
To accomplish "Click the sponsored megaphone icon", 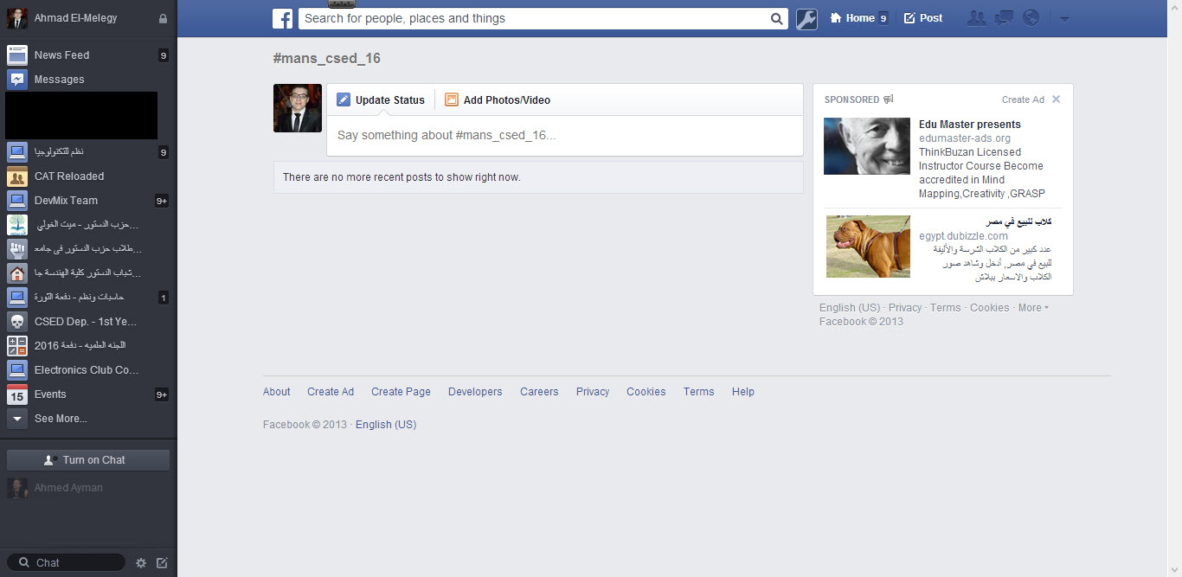I will (x=889, y=99).
